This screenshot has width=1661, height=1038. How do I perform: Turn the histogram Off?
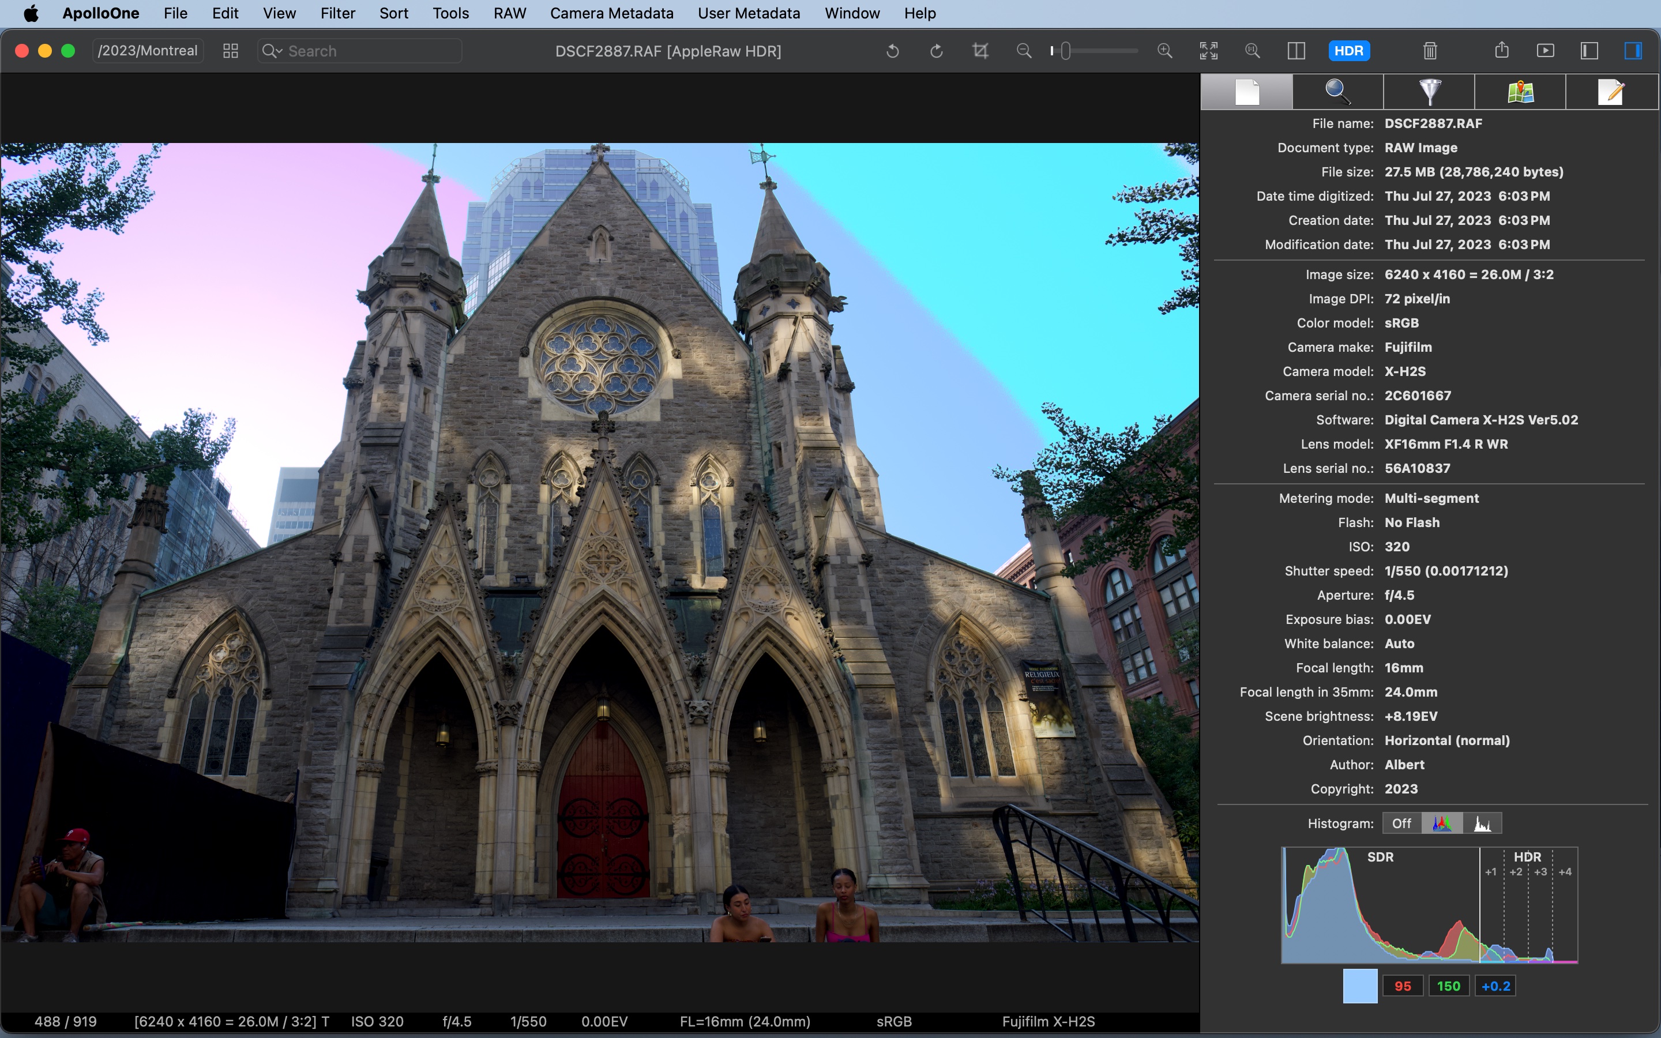pyautogui.click(x=1401, y=823)
